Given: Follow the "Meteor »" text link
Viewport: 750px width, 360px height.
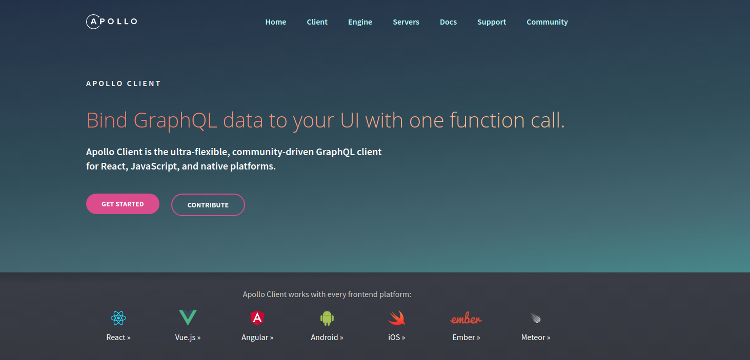Looking at the screenshot, I should [536, 337].
